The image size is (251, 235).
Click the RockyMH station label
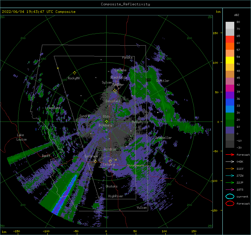[x=74, y=78]
